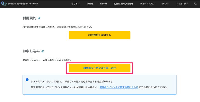Click the anchor link icon beside 利用規約
Viewport: 200px width, 102px height.
[x=39, y=18]
